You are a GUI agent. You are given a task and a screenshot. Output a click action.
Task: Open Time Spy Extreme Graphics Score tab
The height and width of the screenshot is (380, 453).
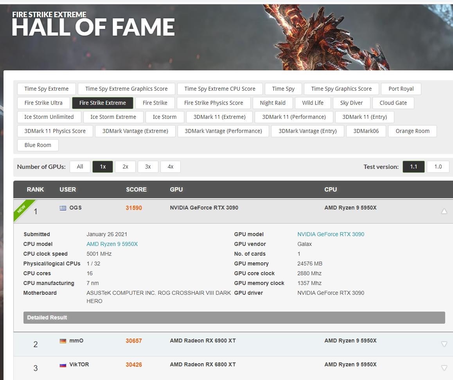126,89
